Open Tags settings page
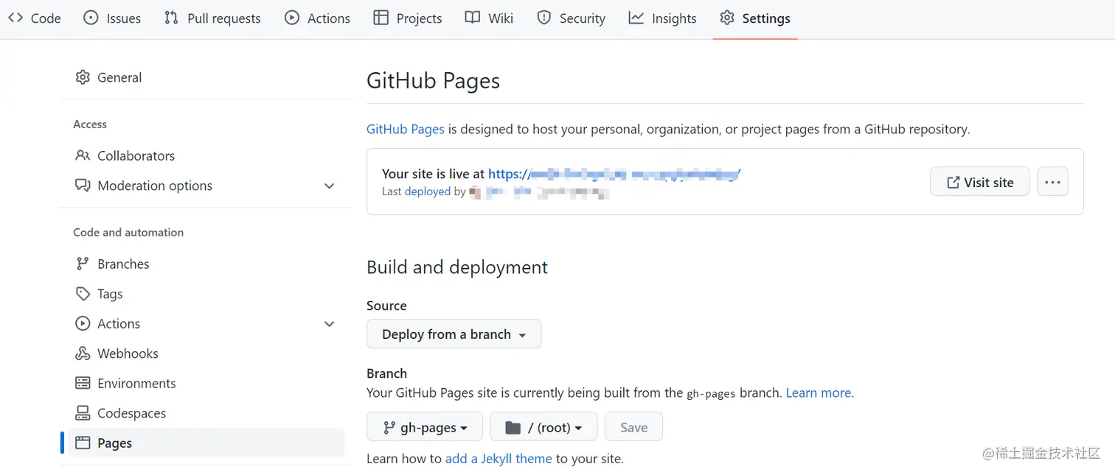The image size is (1115, 475). [x=205, y=294]
